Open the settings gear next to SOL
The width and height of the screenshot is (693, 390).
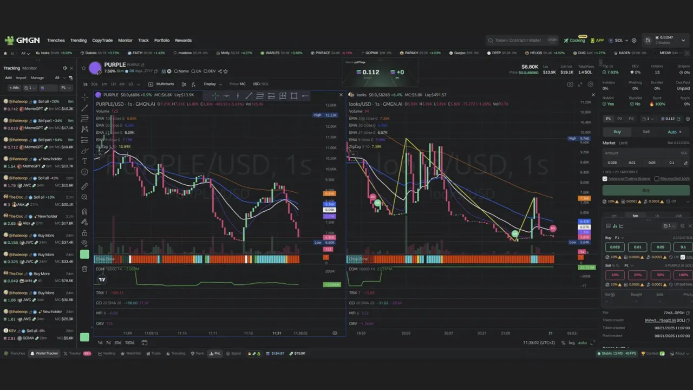(634, 40)
